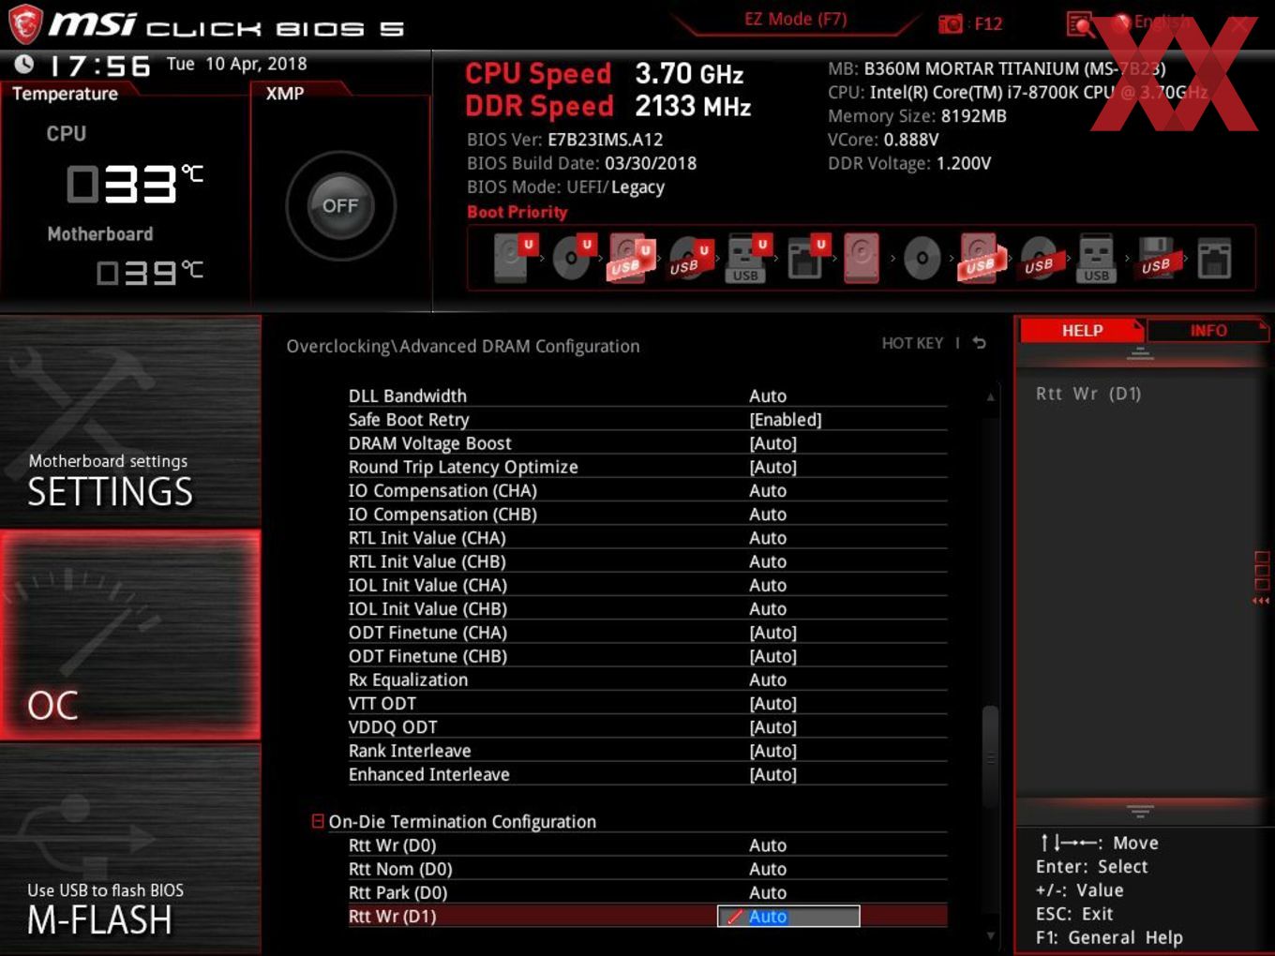1275x956 pixels.
Task: Switch to the INFO tab
Action: [1207, 330]
